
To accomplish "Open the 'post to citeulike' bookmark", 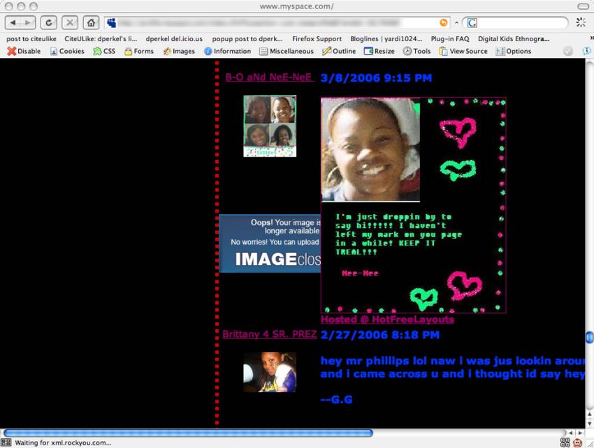I will point(31,39).
